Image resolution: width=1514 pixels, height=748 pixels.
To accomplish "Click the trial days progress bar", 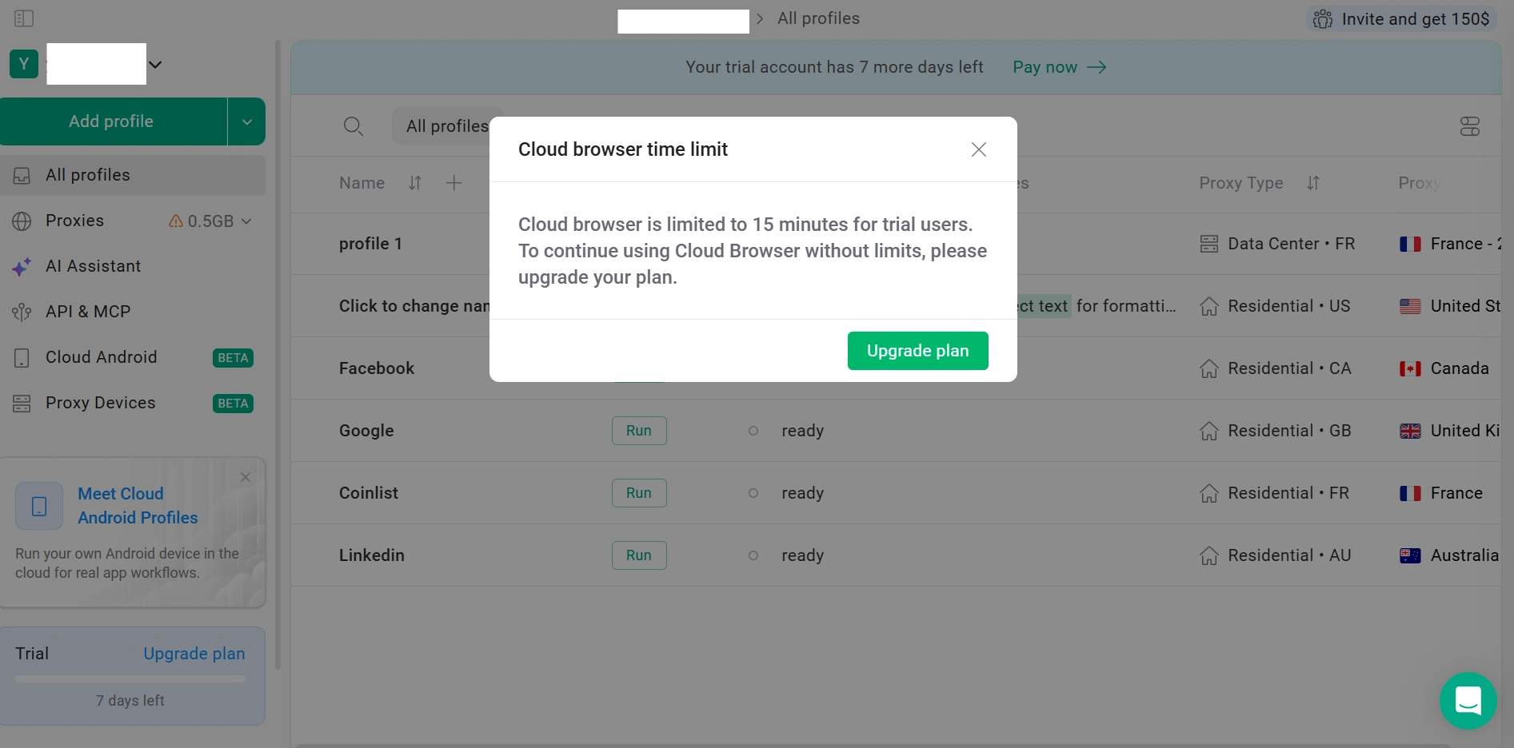I will pyautogui.click(x=130, y=679).
